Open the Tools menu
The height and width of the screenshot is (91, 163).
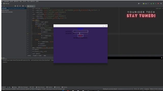[24, 1]
